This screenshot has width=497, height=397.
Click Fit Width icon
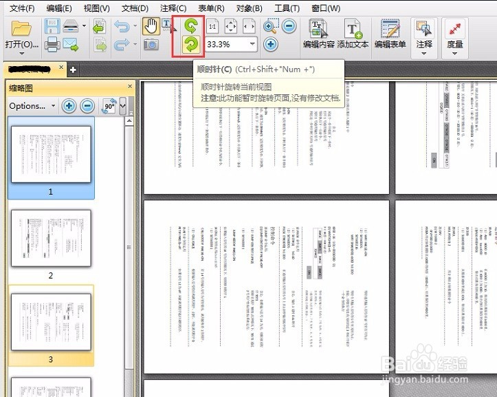(249, 26)
